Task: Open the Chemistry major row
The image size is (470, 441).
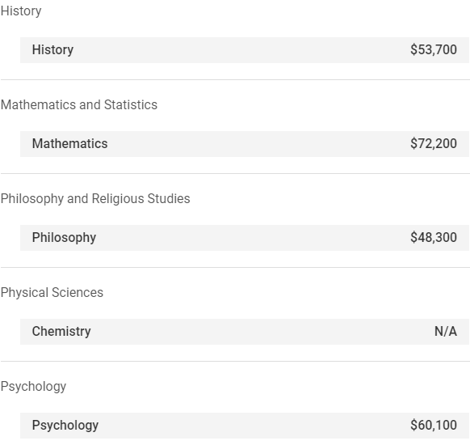Action: pyautogui.click(x=245, y=332)
